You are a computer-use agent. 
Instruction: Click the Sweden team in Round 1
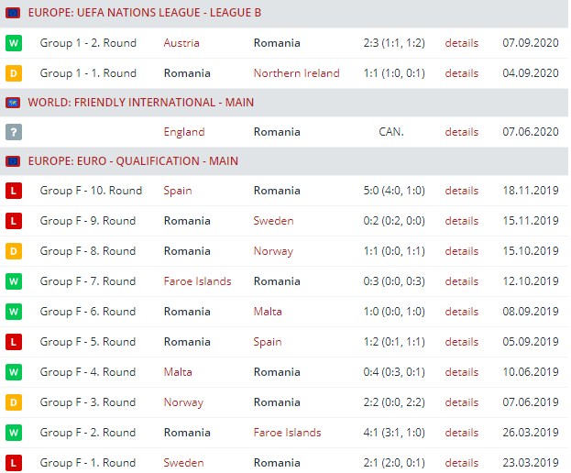click(x=183, y=463)
